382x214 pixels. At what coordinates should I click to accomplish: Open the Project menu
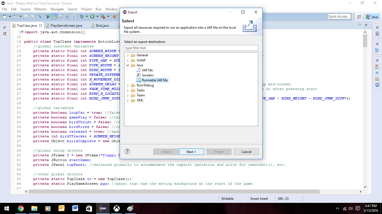86,9
